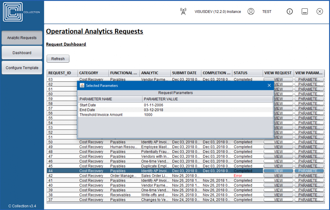Sort by REQUEST_ID column header

(62, 73)
